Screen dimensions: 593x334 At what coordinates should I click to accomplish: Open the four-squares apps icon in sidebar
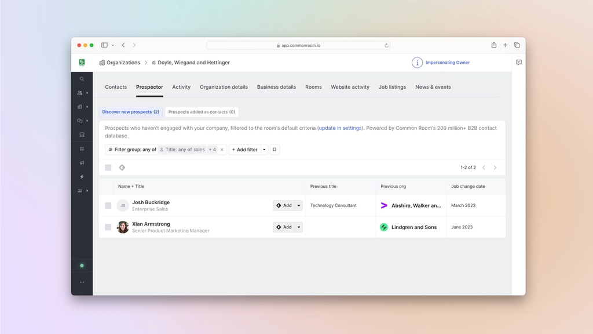(82, 149)
